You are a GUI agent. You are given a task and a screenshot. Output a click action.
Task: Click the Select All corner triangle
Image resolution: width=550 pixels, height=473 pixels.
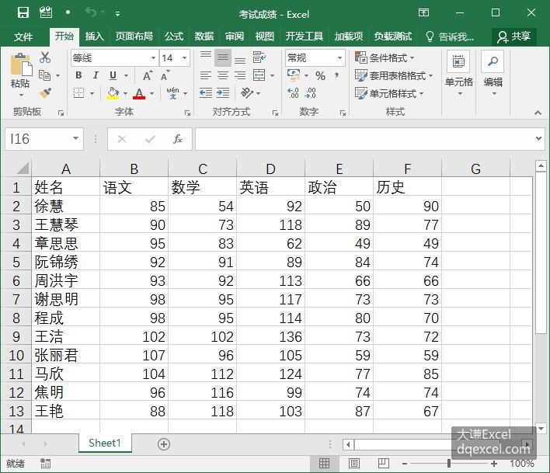[x=22, y=169]
